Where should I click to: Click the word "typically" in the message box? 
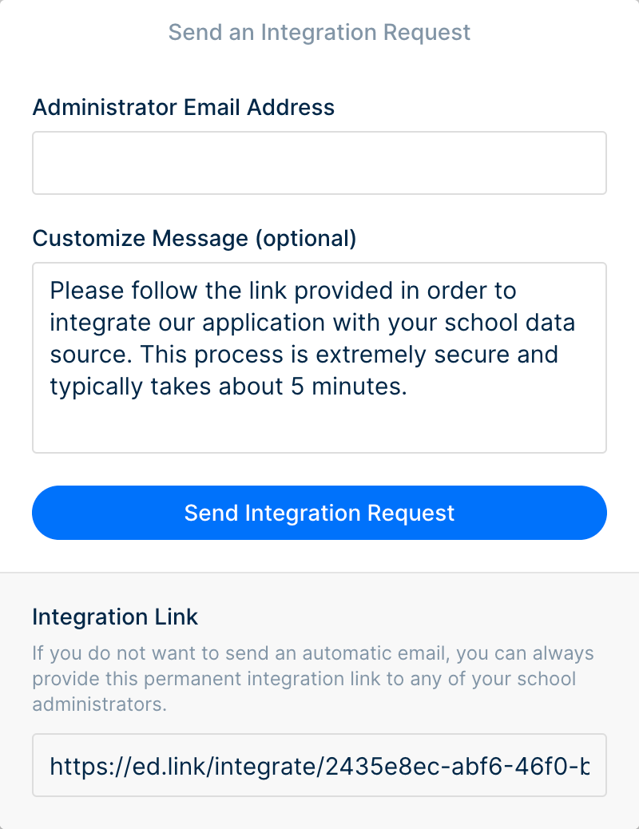click(97, 387)
